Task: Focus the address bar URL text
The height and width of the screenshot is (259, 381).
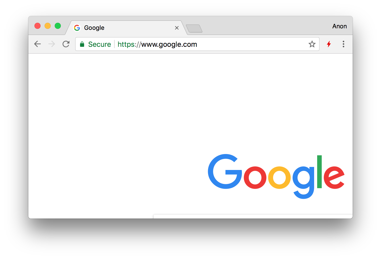Action: 157,44
